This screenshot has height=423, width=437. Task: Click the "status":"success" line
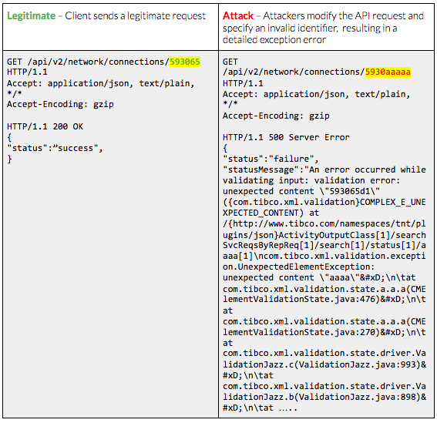[55, 148]
